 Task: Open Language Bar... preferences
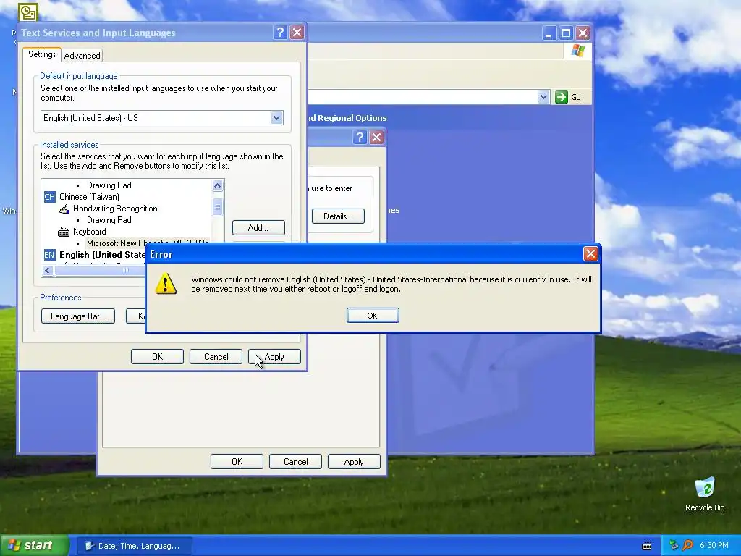click(78, 316)
